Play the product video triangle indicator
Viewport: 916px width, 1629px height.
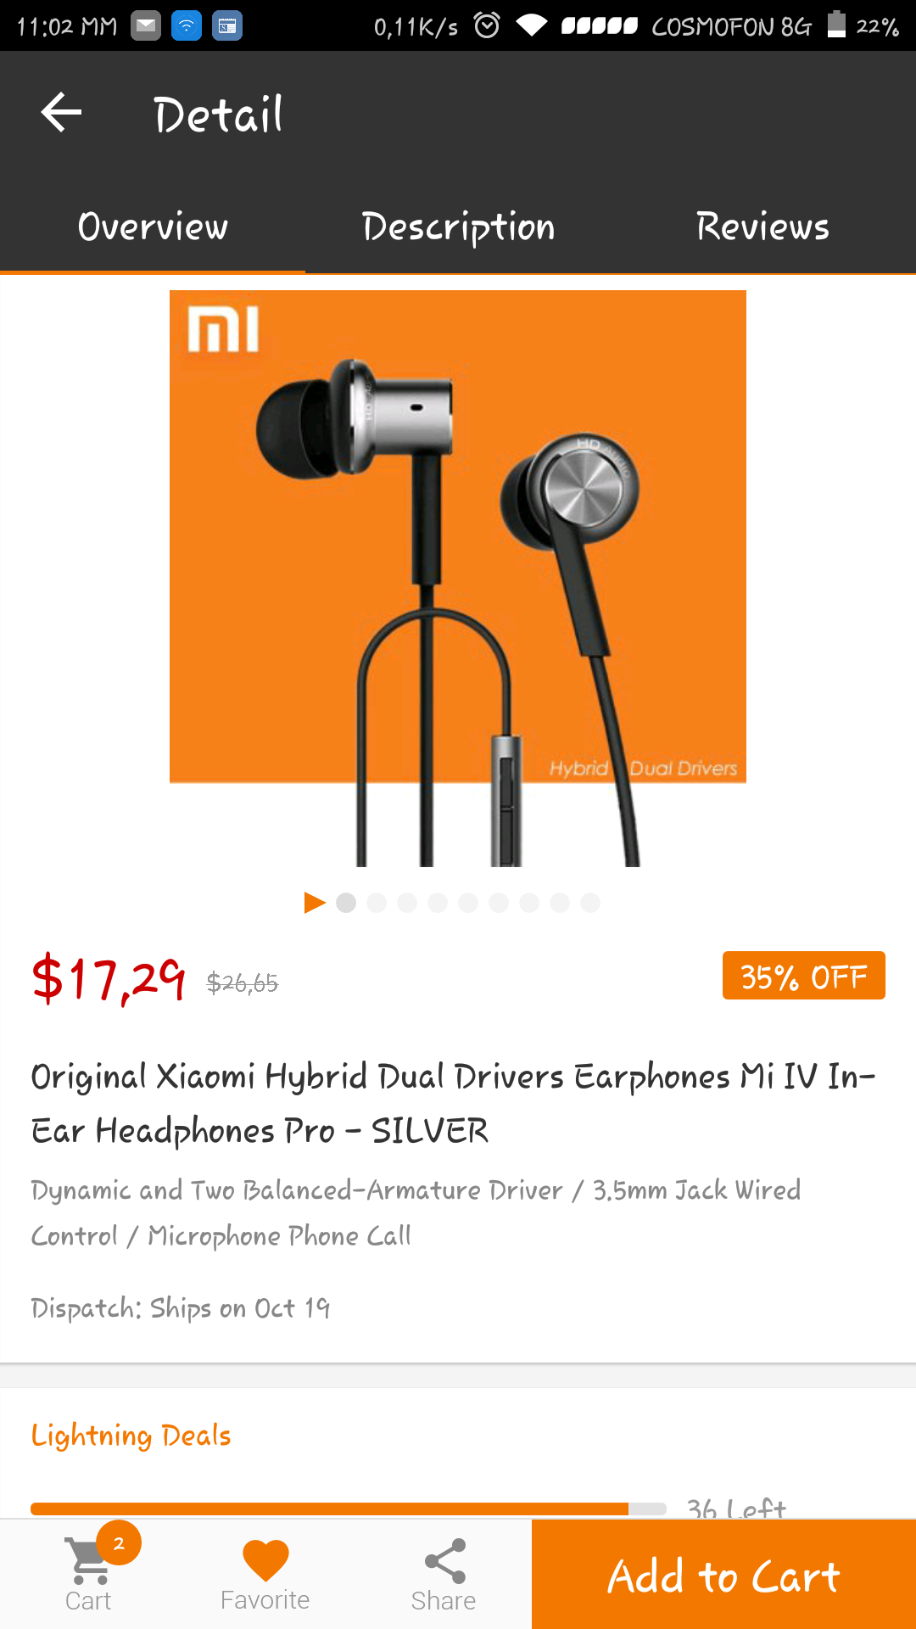(x=315, y=903)
